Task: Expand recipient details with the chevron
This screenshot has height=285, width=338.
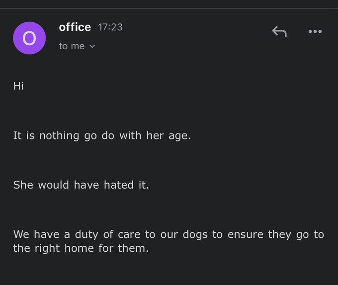Action: point(92,46)
